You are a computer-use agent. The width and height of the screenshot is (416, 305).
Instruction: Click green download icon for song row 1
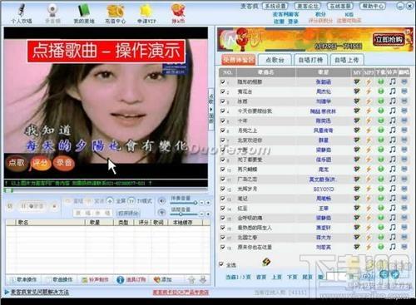[x=381, y=81]
